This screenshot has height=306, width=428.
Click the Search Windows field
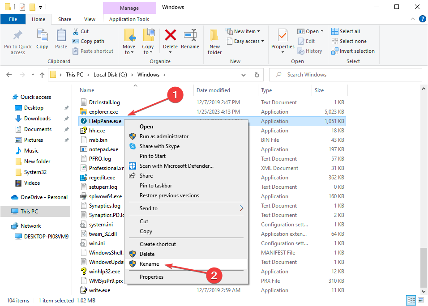346,75
